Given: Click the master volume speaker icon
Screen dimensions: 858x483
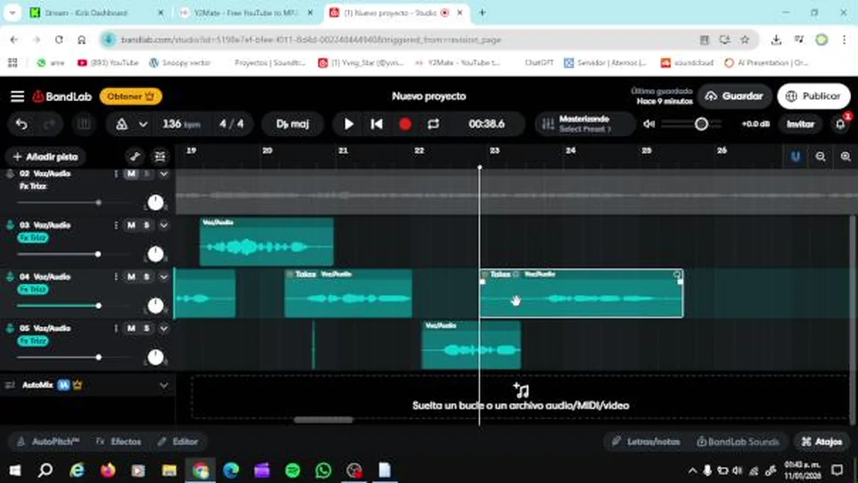Looking at the screenshot, I should 649,124.
